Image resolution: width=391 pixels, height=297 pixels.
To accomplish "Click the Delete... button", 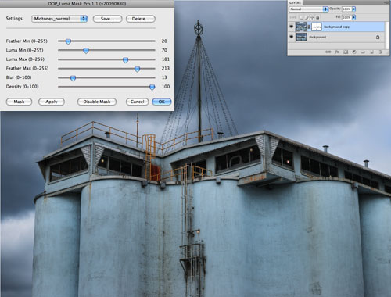I will (x=141, y=19).
